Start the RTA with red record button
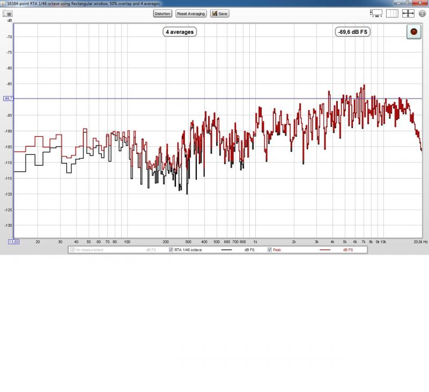Screen dimensions: 429x392 pyautogui.click(x=413, y=32)
